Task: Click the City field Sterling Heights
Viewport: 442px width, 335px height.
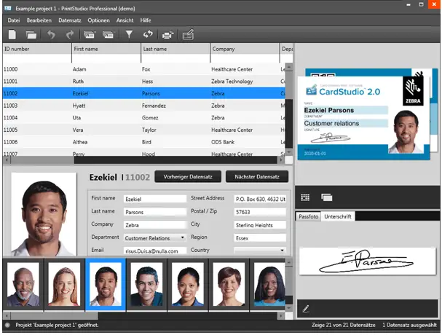Action: (x=260, y=225)
